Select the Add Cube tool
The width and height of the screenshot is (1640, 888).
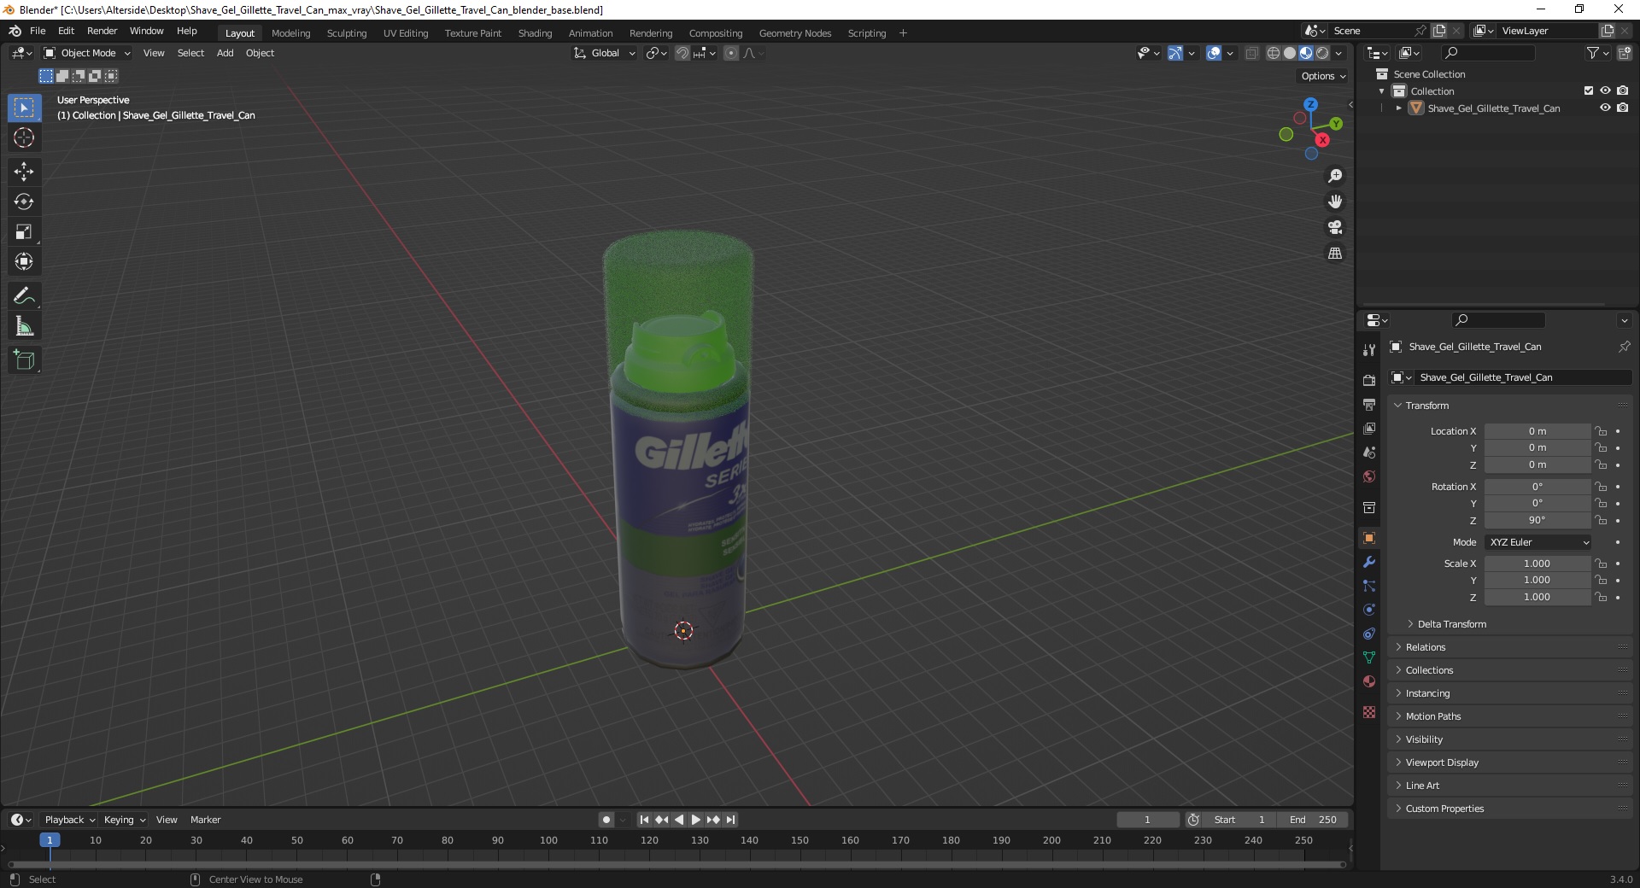point(24,359)
